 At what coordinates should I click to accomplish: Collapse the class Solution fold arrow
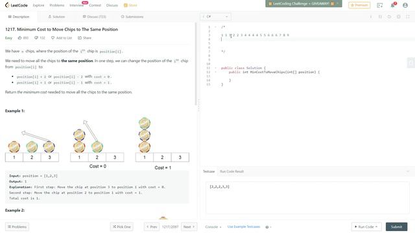point(215,68)
